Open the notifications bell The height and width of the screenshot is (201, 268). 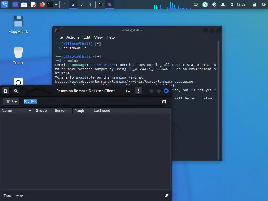(x=223, y=4)
